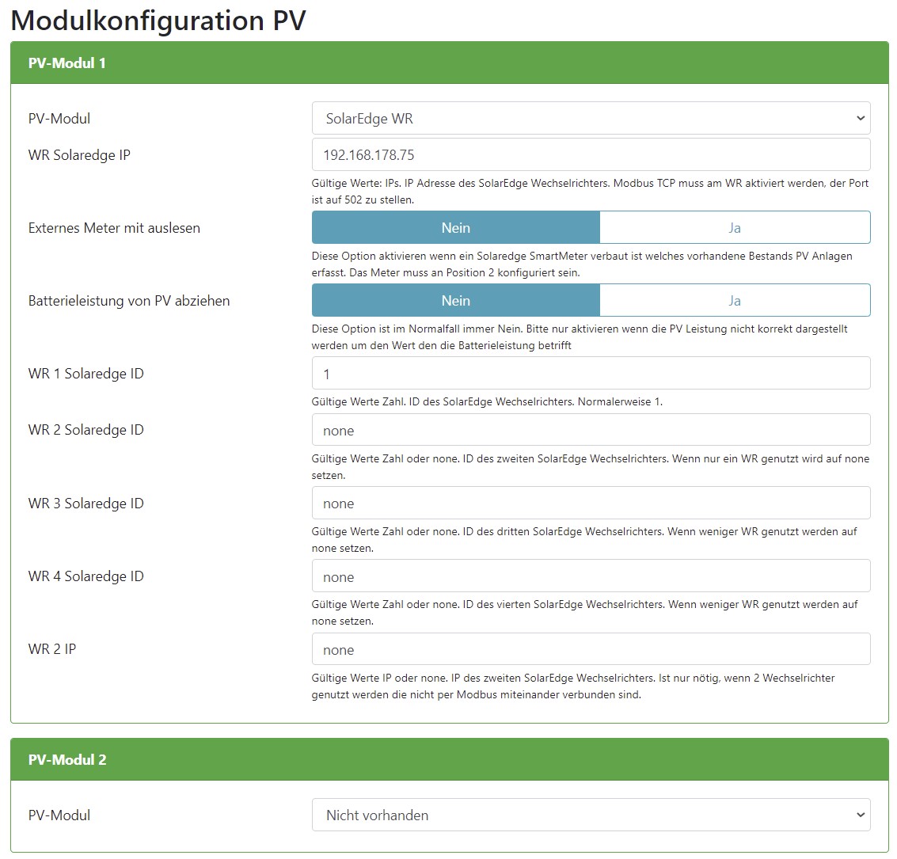Viewport: 897px width, 859px height.
Task: Click the WR Solaredge IP label
Action: (79, 155)
